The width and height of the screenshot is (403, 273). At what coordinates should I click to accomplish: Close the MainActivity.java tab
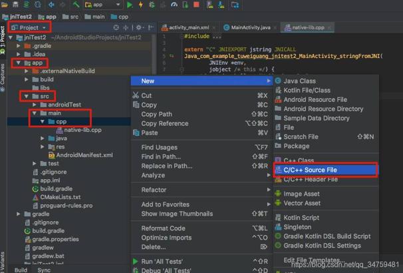click(275, 27)
